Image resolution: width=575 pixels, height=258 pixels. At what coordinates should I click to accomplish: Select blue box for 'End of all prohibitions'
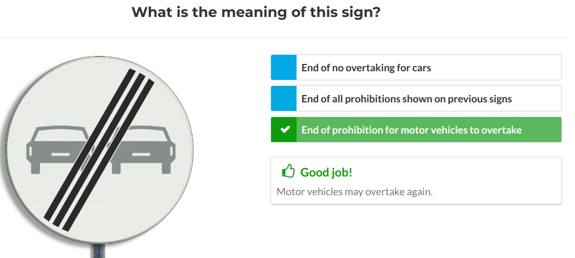point(284,98)
